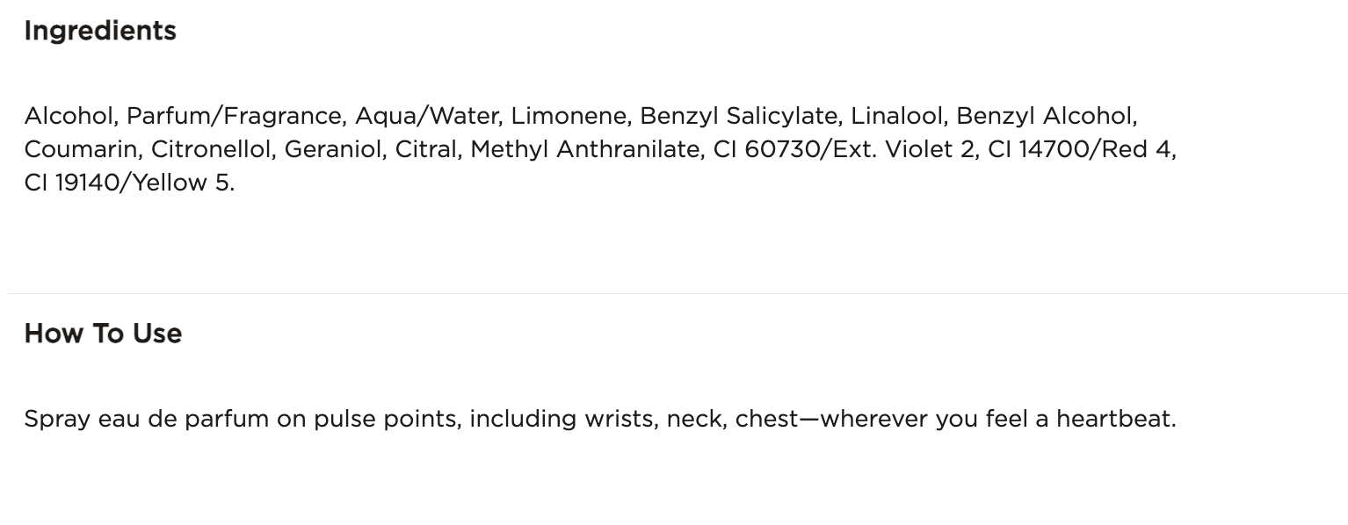Click the divider line between sections

674,293
